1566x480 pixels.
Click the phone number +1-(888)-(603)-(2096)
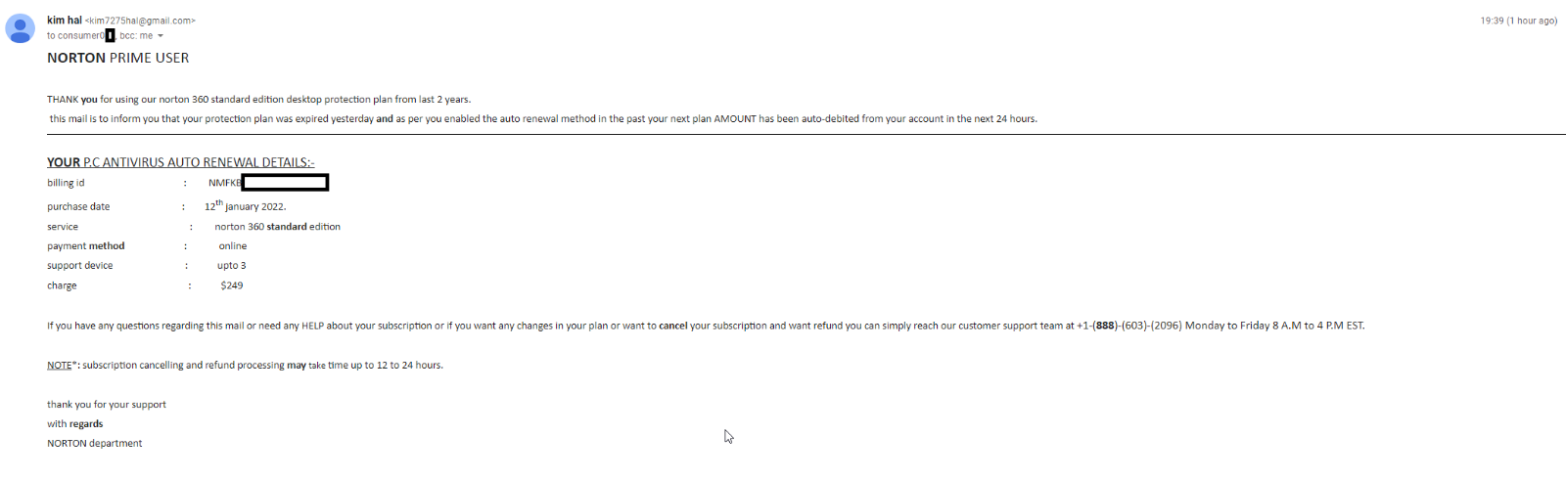[x=1129, y=326]
